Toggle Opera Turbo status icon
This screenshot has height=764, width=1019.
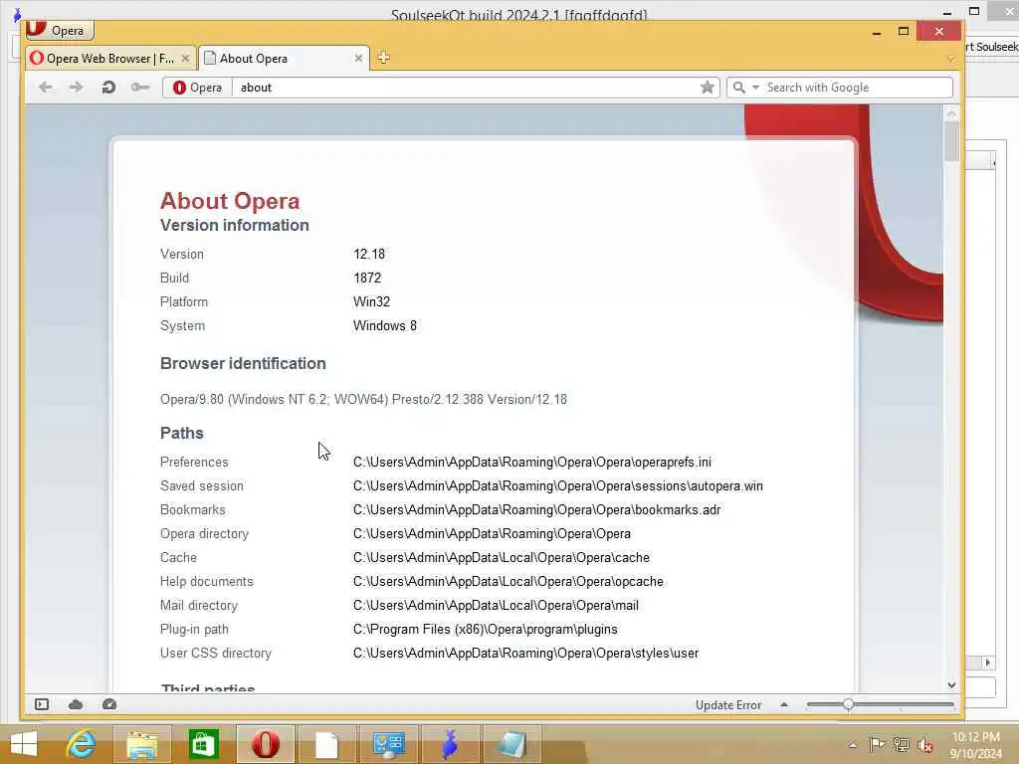coord(109,704)
